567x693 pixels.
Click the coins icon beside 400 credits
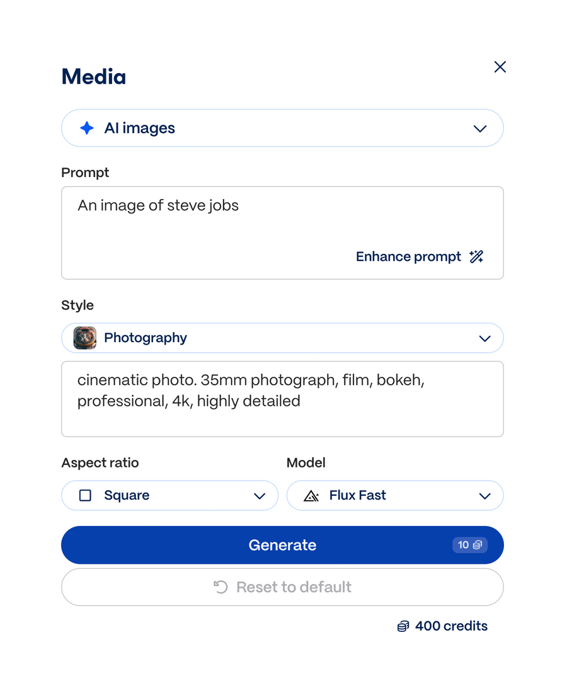click(403, 626)
